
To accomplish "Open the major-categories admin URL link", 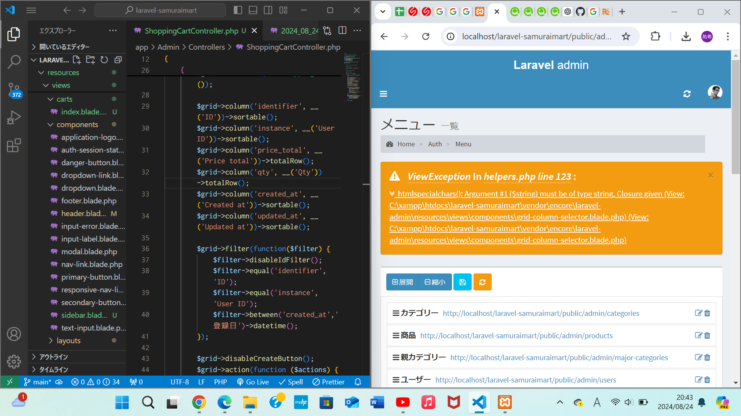I will pos(559,357).
